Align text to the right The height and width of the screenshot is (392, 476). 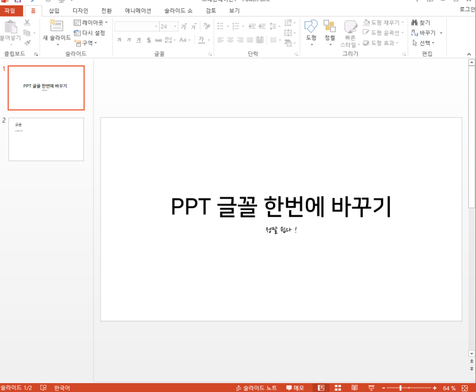pyautogui.click(x=240, y=40)
